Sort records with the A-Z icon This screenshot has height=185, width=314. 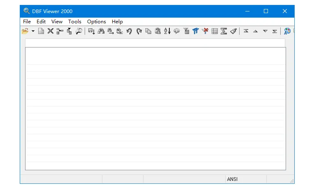167,31
